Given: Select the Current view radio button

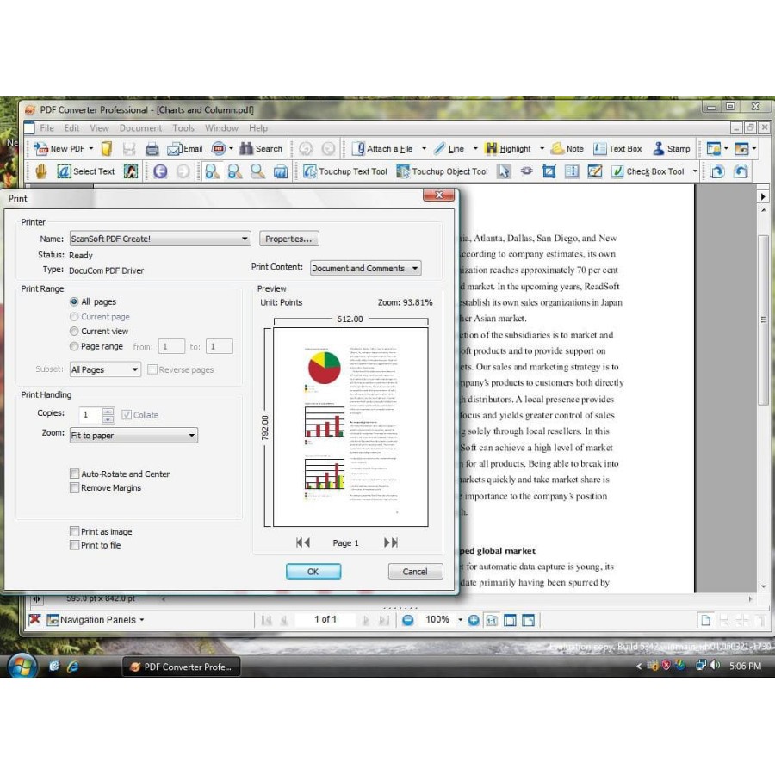Looking at the screenshot, I should (74, 332).
